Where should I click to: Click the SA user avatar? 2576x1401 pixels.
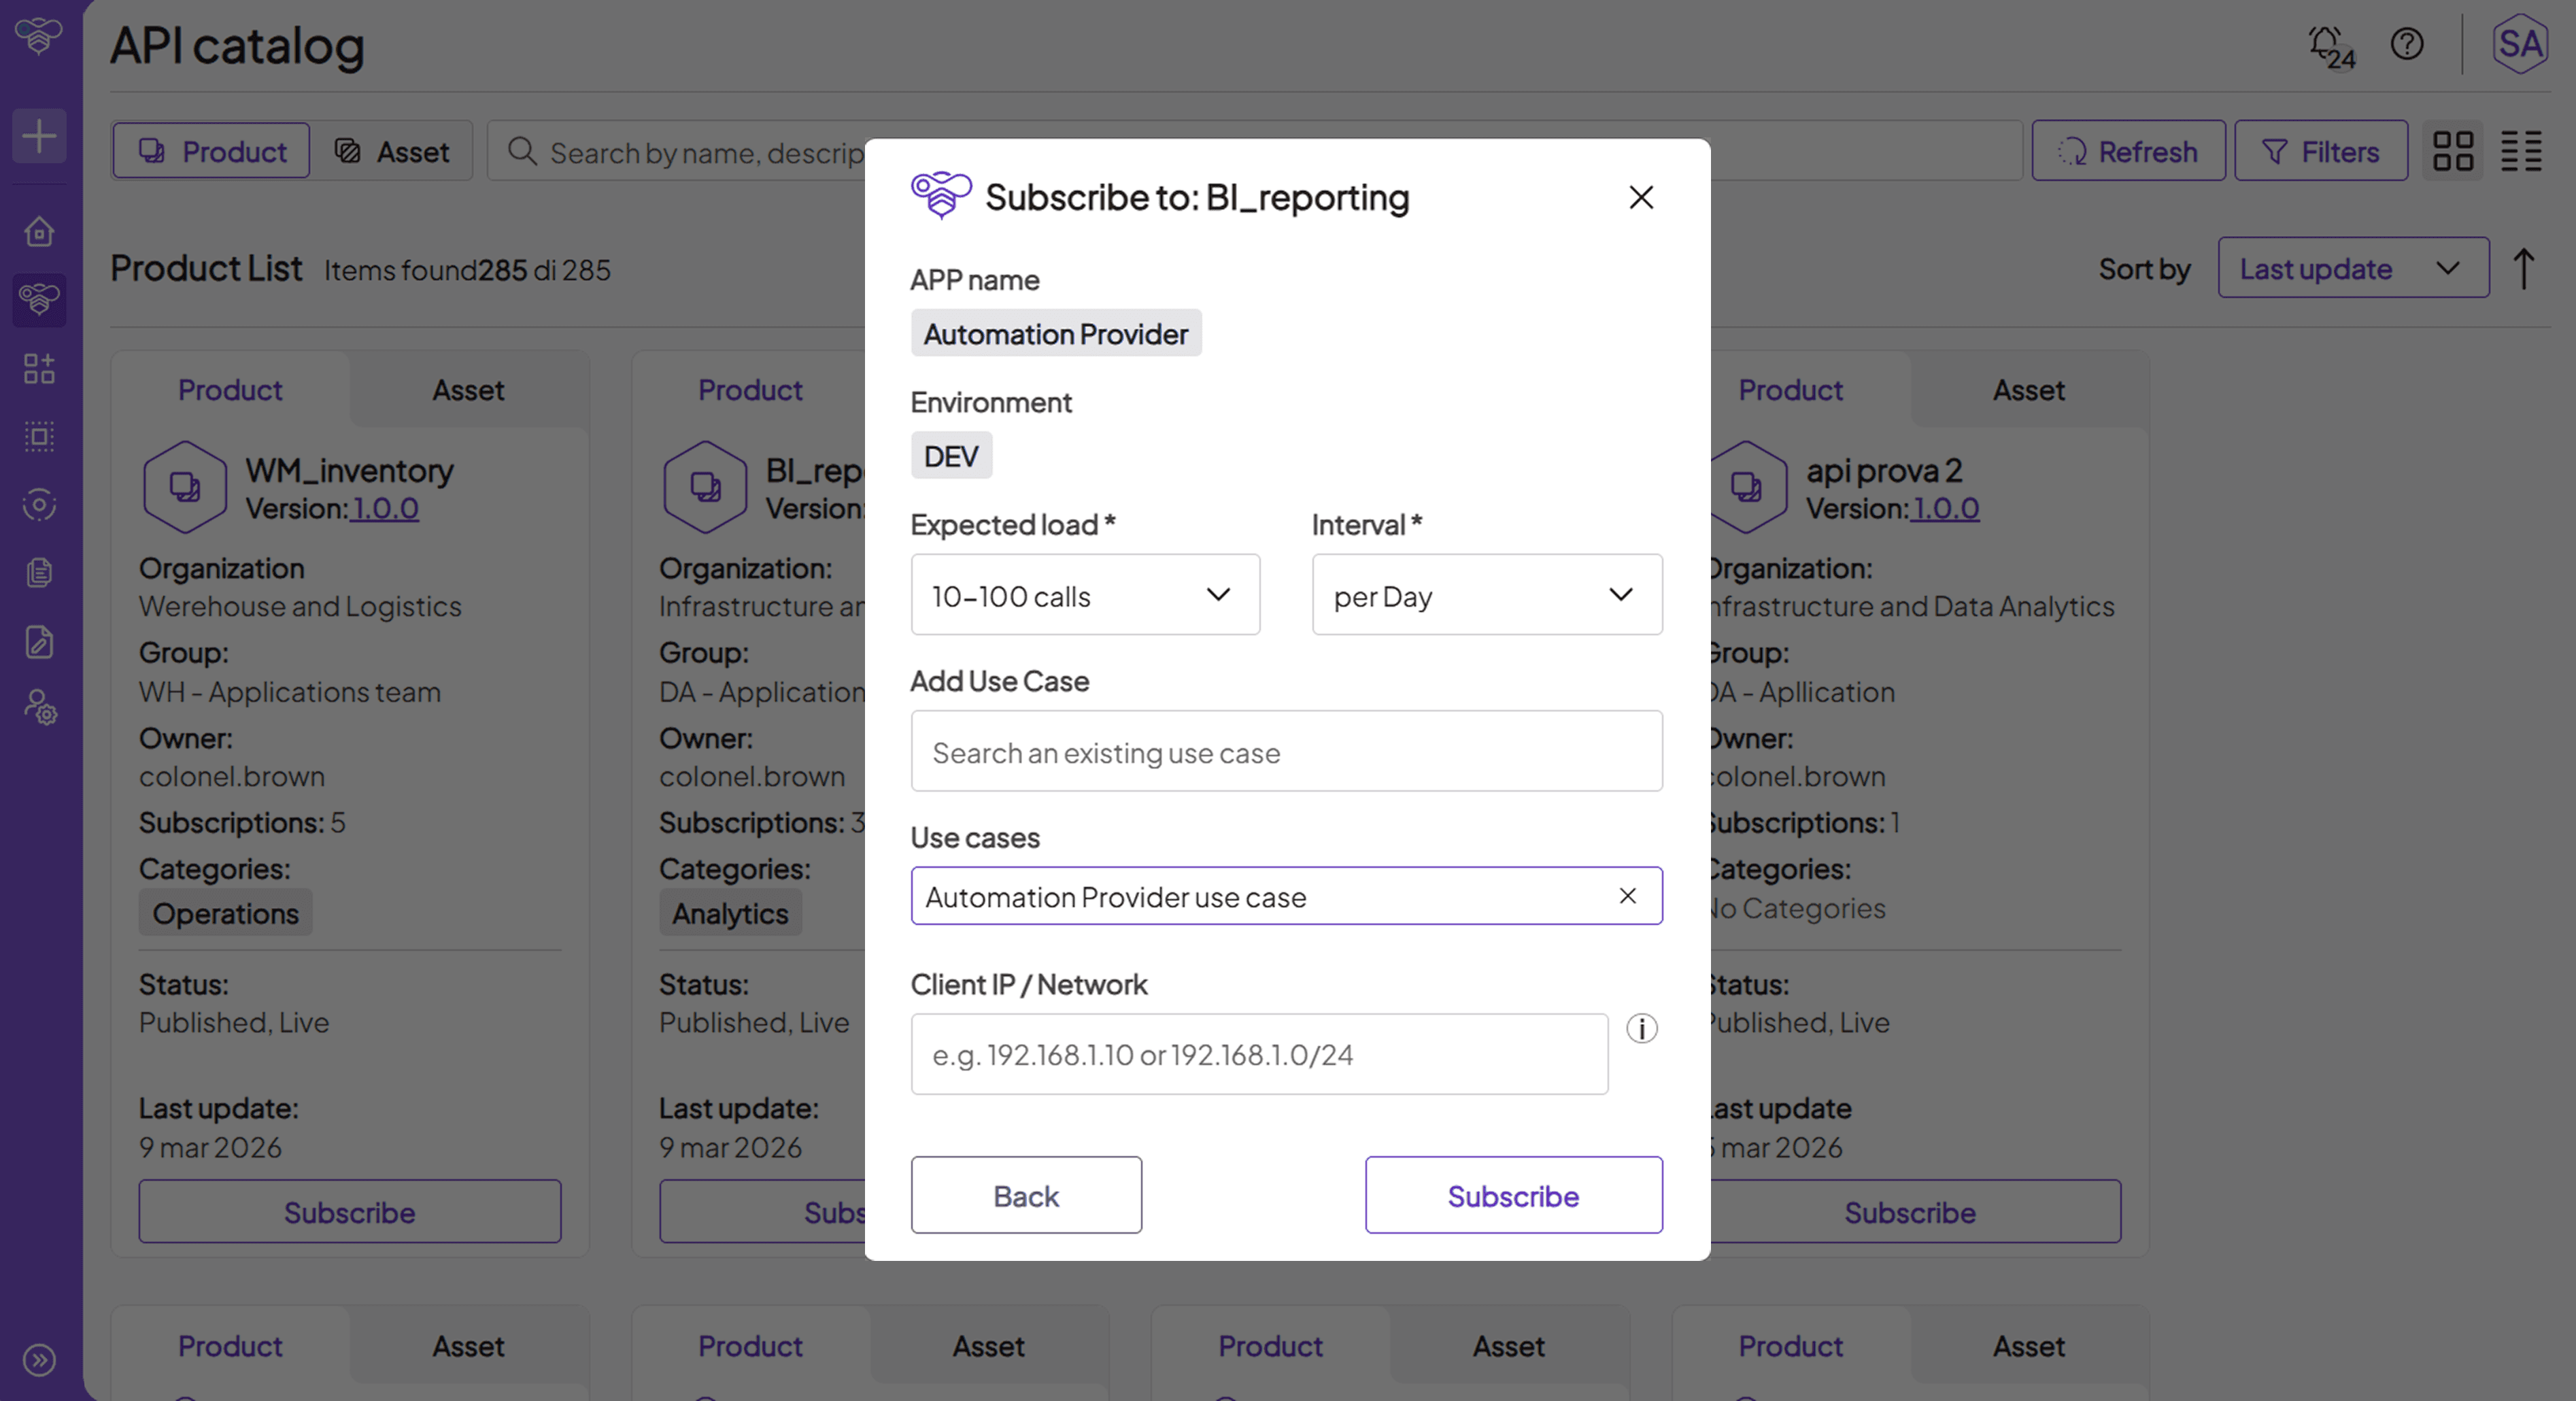(x=2519, y=44)
